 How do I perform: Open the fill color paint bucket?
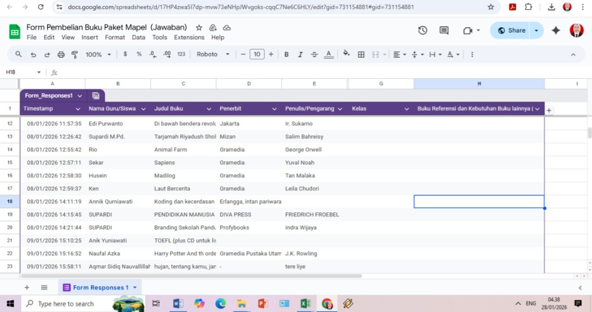346,54
